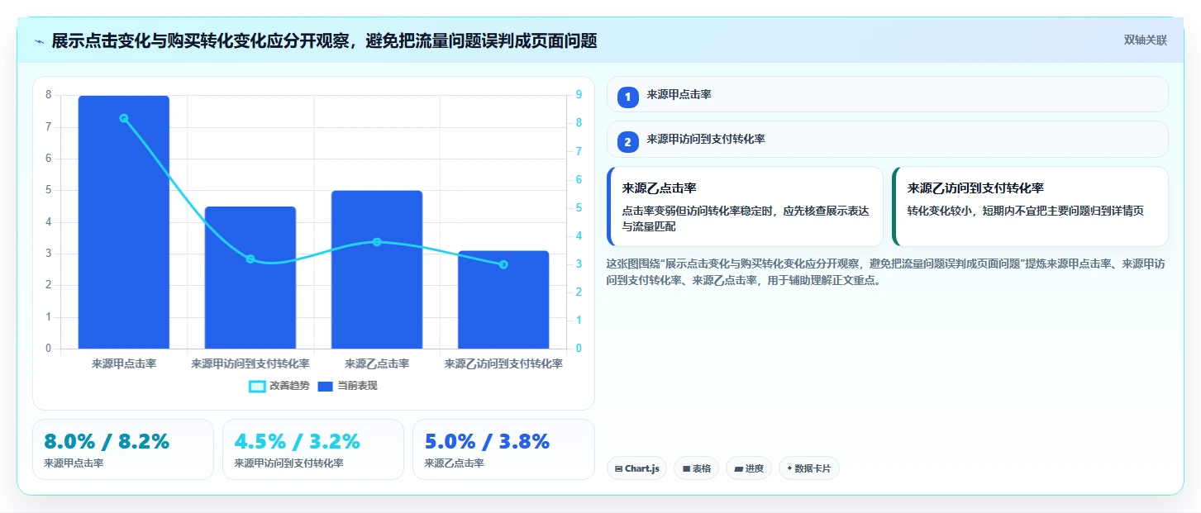Click the 来源甲点击率 bar in chart
Screen dimensions: 1201x513
pos(124,222)
